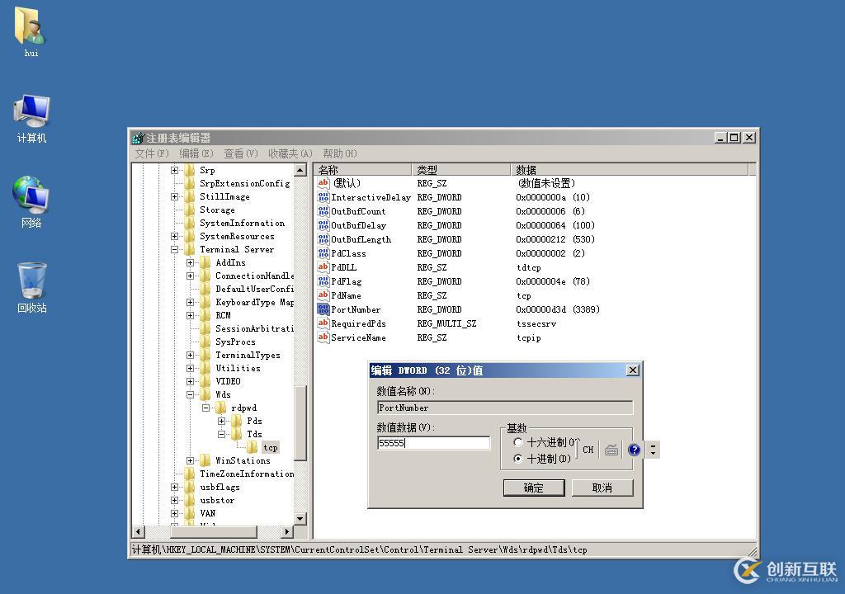Viewport: 845px width, 594px height.
Task: Expand the Pds tree node
Action: [x=221, y=421]
